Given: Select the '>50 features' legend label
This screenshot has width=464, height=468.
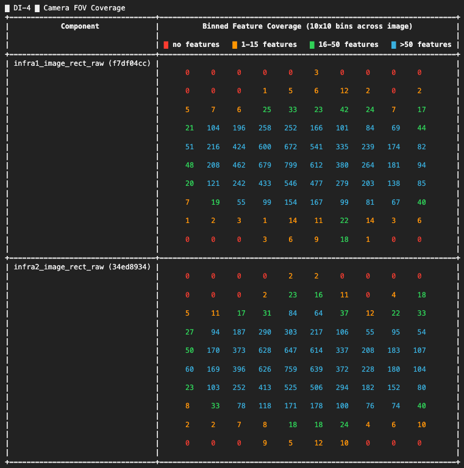Looking at the screenshot, I should 426,44.
